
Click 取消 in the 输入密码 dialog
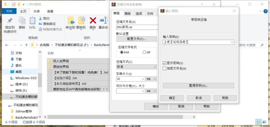198,98
